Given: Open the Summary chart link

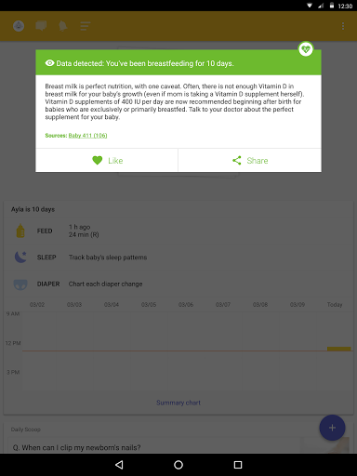Looking at the screenshot, I should [178, 403].
